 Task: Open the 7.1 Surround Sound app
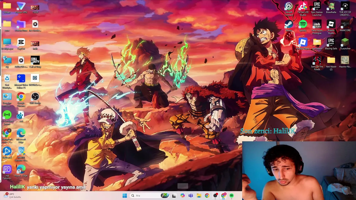click(x=7, y=118)
